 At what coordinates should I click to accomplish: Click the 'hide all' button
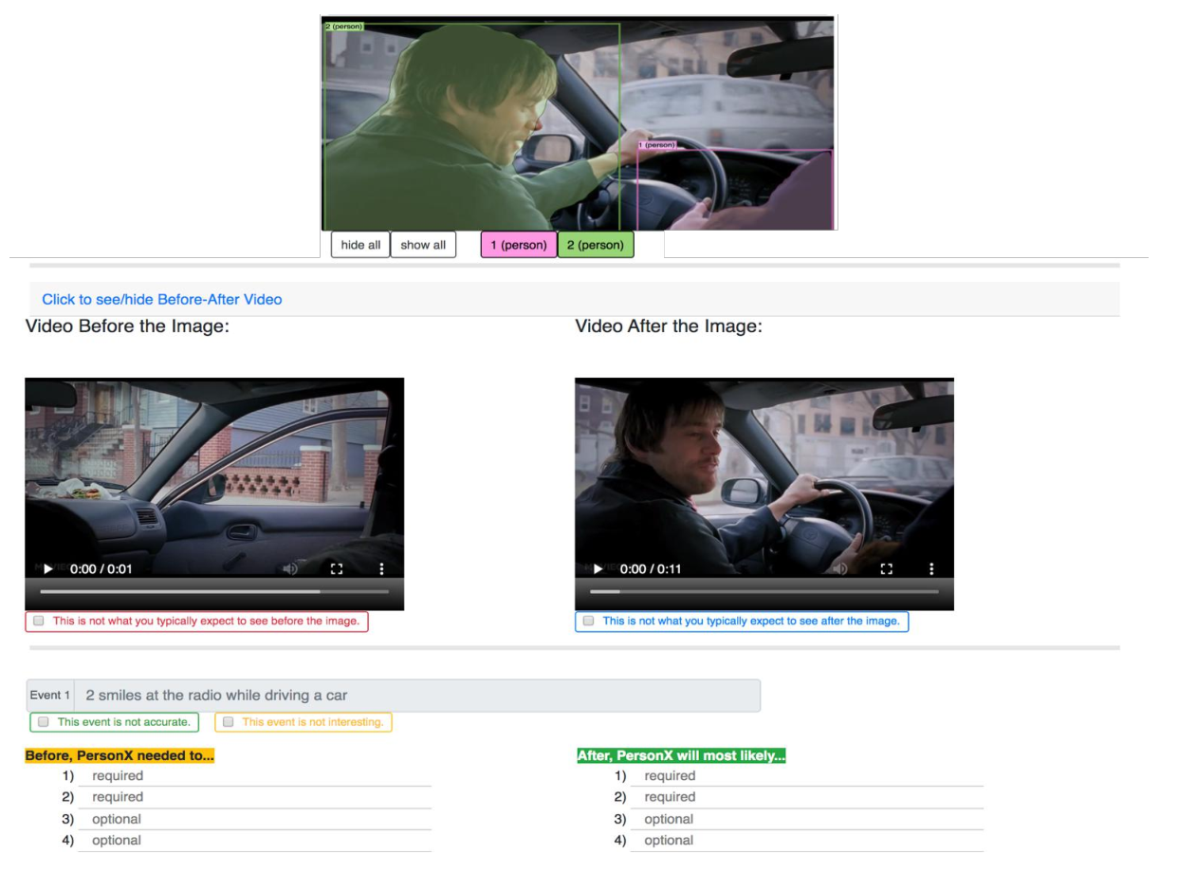click(360, 245)
